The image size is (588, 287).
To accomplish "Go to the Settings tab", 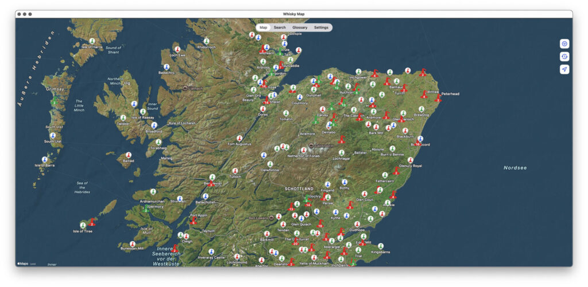I will 321,27.
